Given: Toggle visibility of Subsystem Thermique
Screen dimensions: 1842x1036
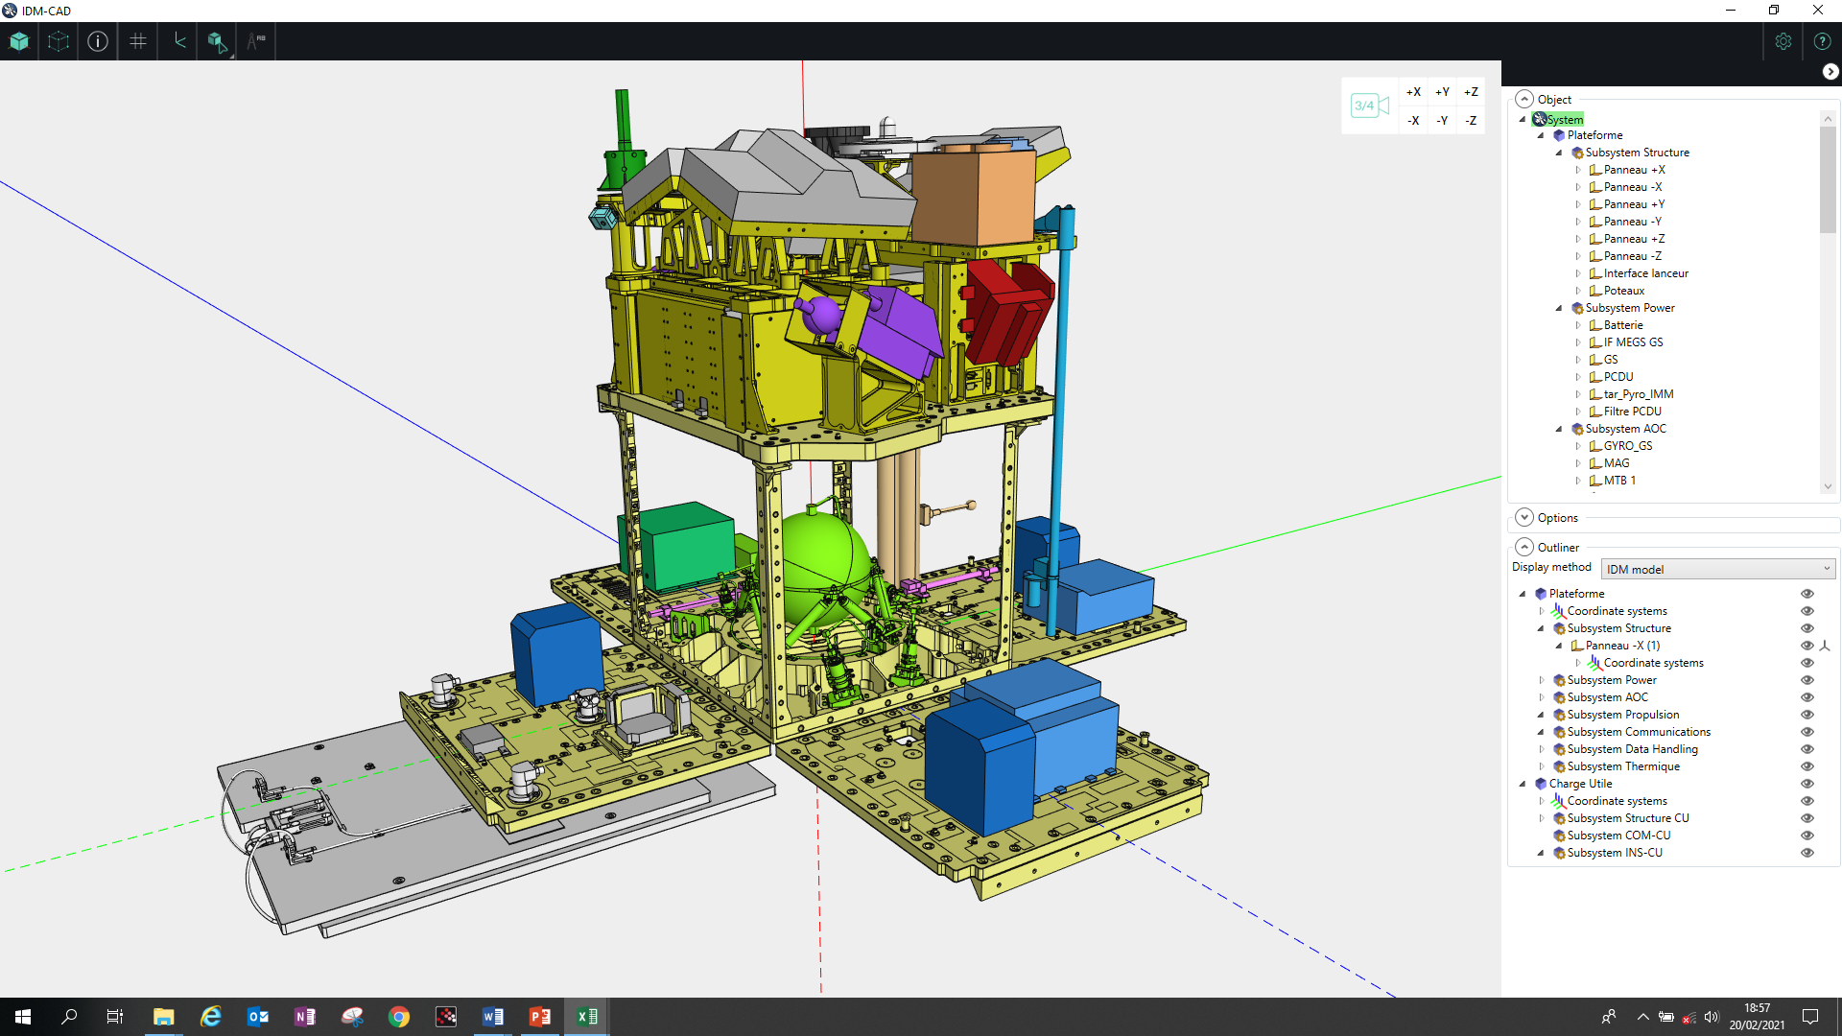Looking at the screenshot, I should coord(1807,766).
